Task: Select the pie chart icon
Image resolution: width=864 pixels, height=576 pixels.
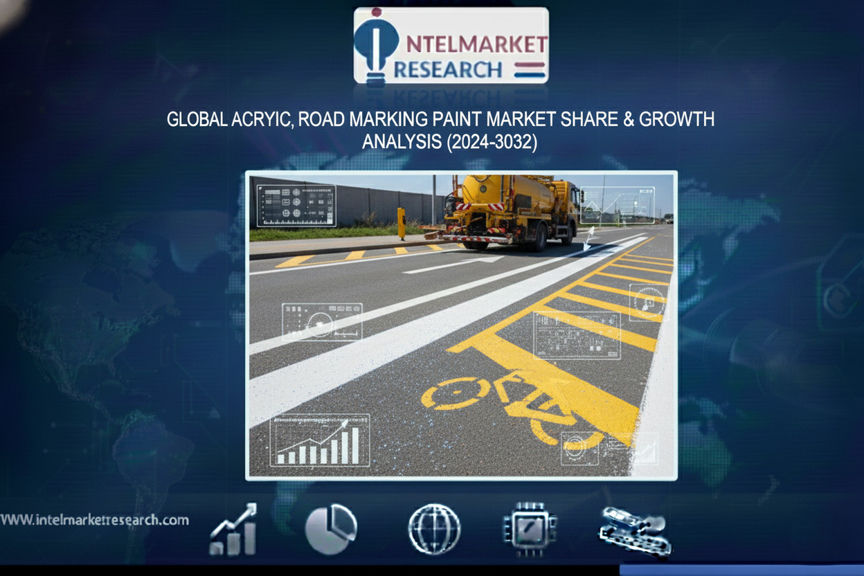Action: tap(331, 530)
